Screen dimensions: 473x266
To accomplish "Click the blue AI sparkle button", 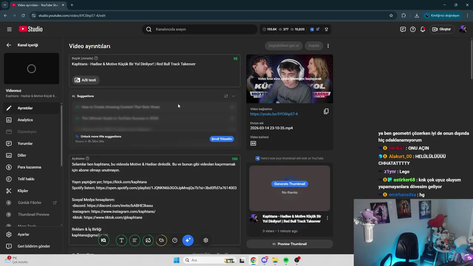I will (188, 241).
